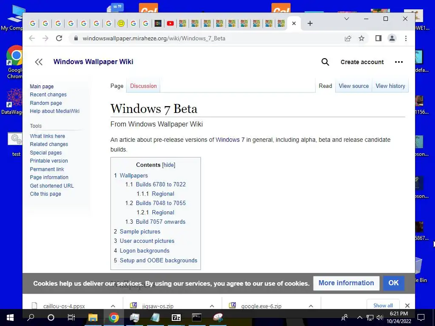435x326 pixels.
Task: Show all downloads
Action: (x=383, y=306)
